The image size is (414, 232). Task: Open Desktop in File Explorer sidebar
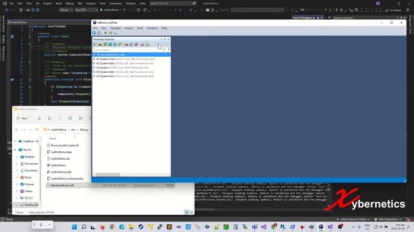(x=29, y=157)
